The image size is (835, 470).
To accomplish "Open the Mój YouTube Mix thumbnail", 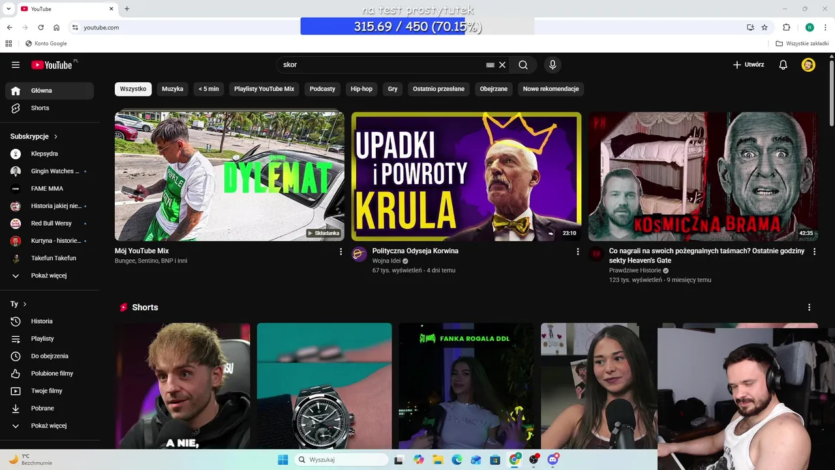I will pos(230,176).
